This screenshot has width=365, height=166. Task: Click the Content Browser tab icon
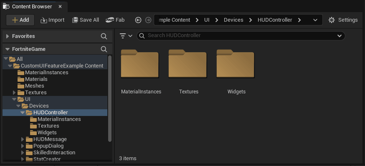pyautogui.click(x=6, y=6)
